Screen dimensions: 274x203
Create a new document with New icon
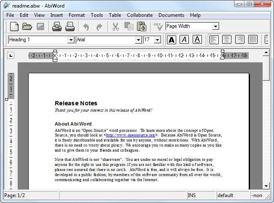pyautogui.click(x=14, y=27)
